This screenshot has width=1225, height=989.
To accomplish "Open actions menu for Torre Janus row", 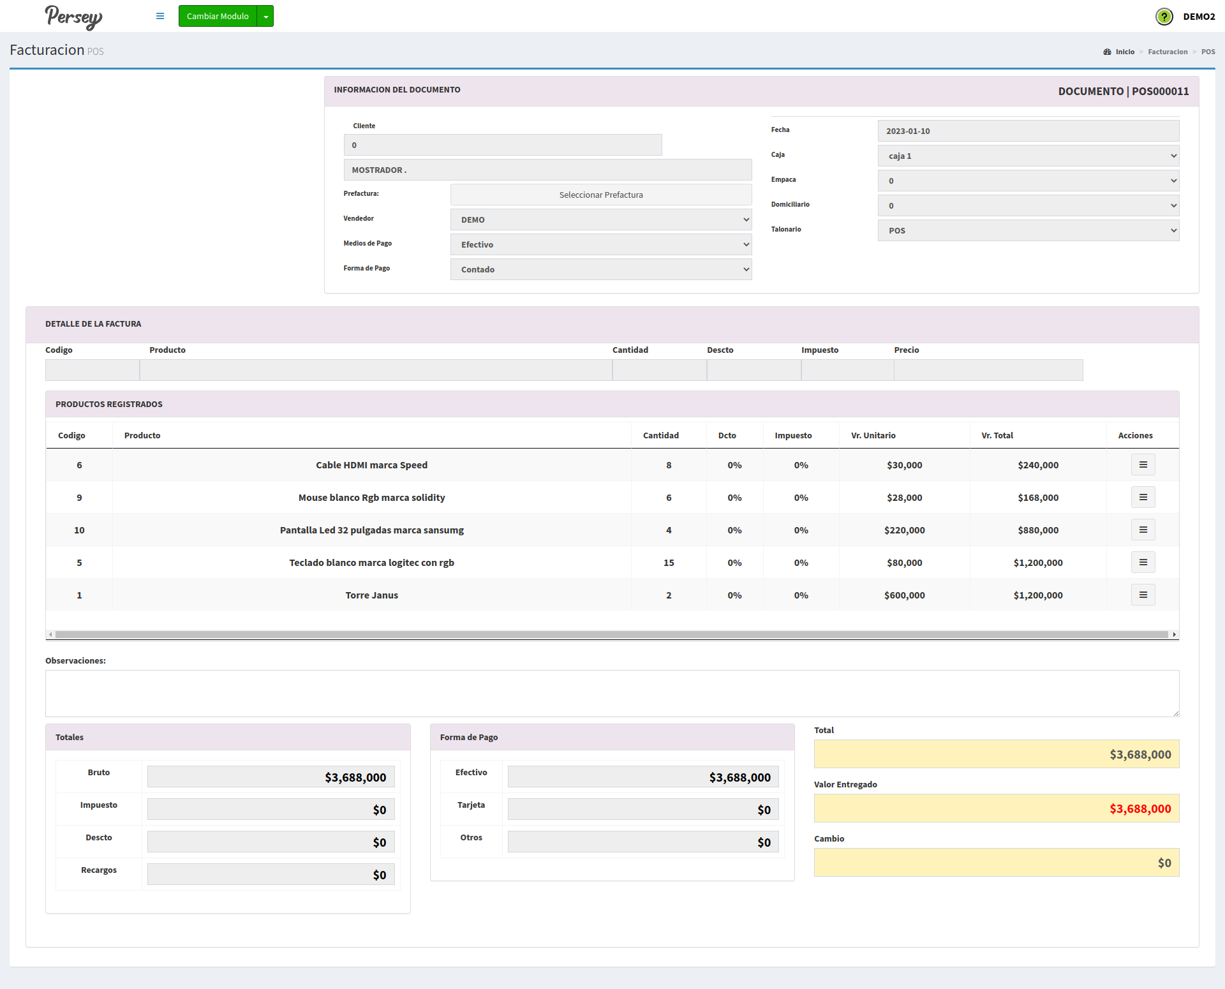I will pyautogui.click(x=1143, y=595).
